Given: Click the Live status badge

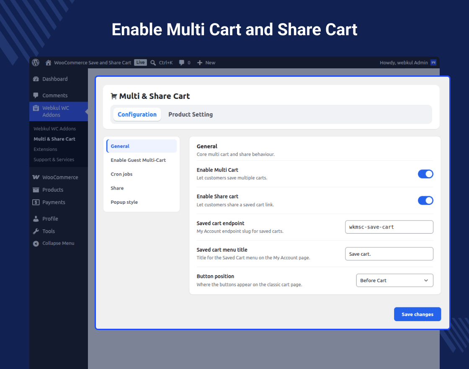Looking at the screenshot, I should (x=140, y=62).
